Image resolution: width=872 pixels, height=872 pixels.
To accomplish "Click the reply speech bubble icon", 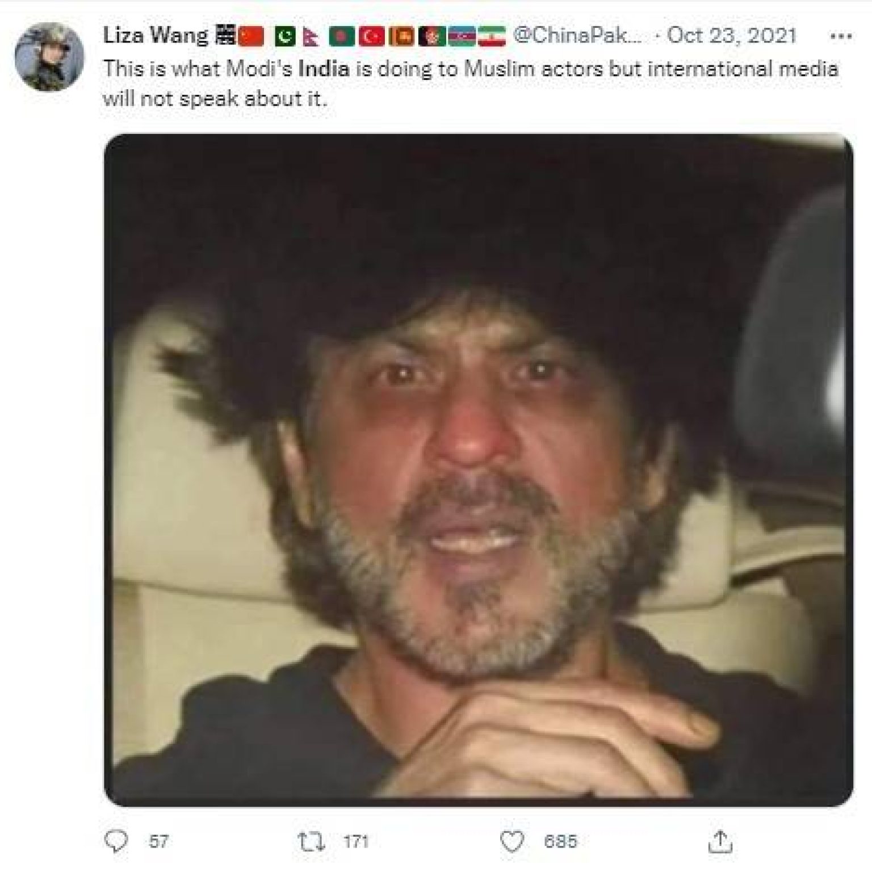I will 117,841.
